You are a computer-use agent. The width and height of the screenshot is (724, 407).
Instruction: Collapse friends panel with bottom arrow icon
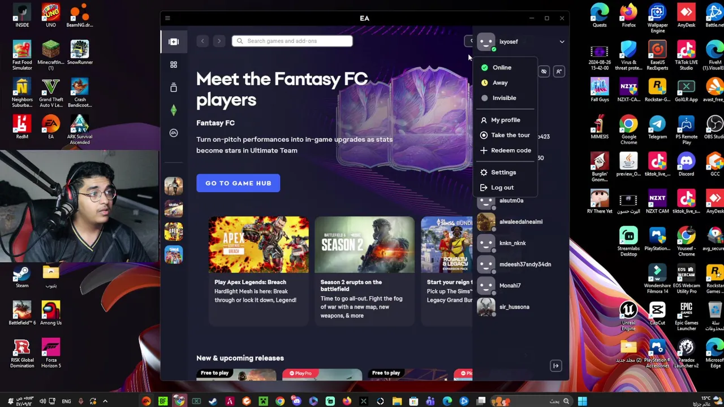pyautogui.click(x=556, y=366)
